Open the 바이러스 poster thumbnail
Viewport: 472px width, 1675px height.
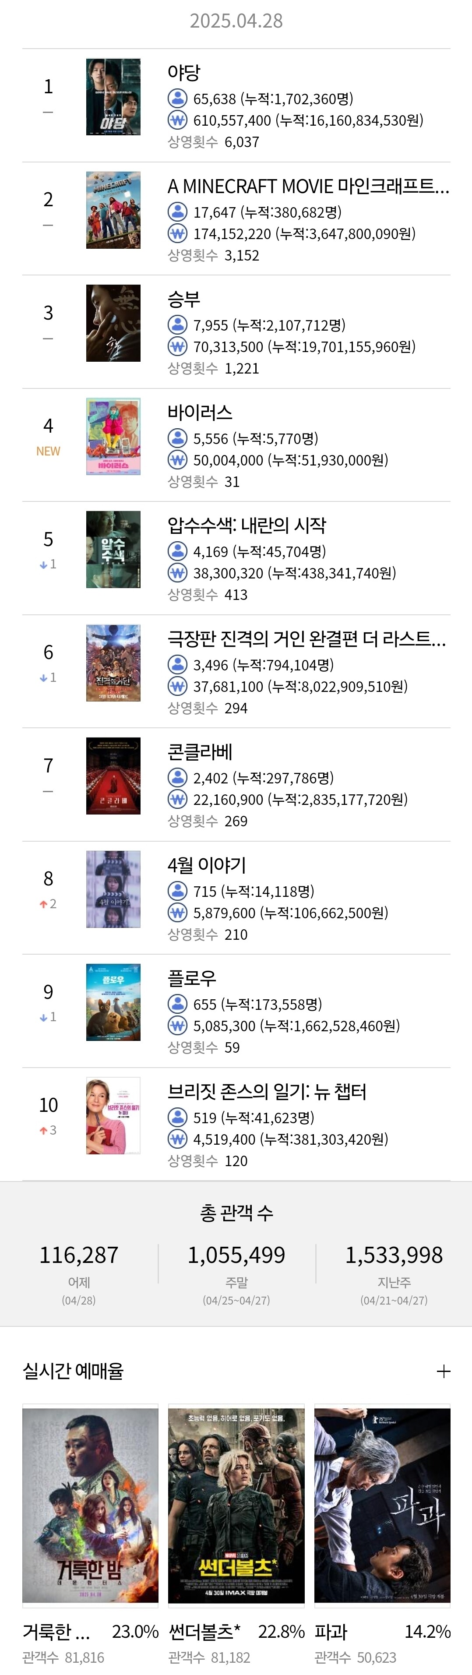pos(113,436)
